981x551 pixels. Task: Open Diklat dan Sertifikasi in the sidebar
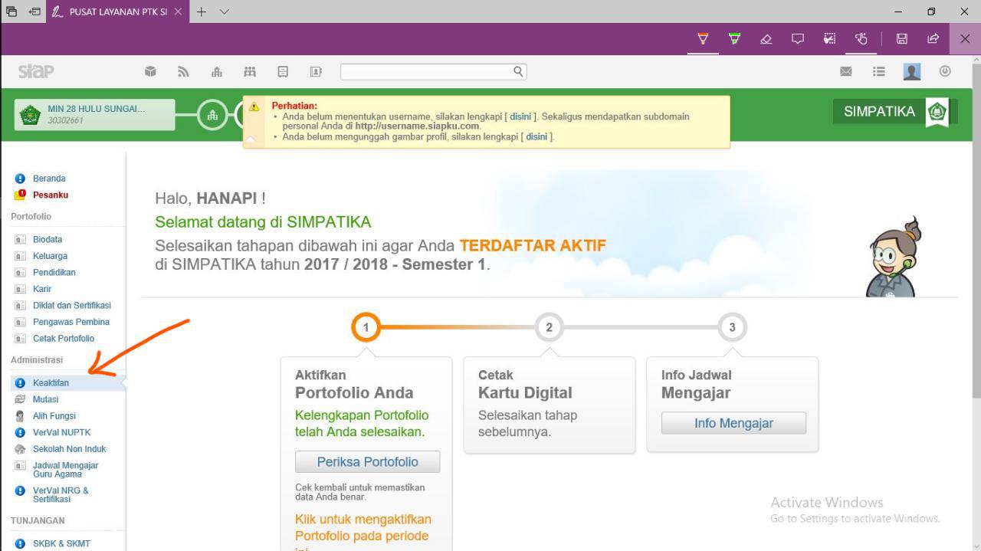[71, 305]
